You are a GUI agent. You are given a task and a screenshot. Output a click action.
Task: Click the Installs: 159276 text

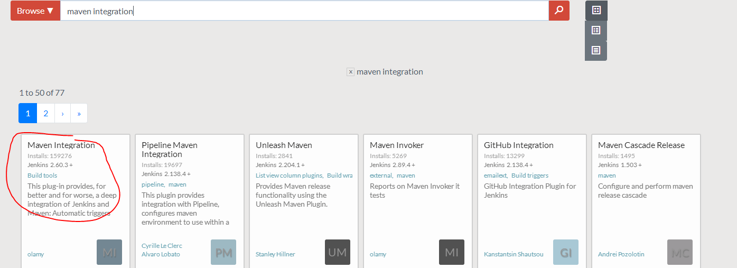coord(50,156)
